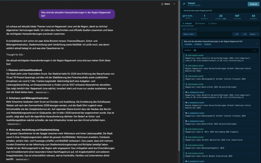Click the globe icon beside Domains
The width and height of the screenshot is (261, 163).
pyautogui.click(x=196, y=23)
